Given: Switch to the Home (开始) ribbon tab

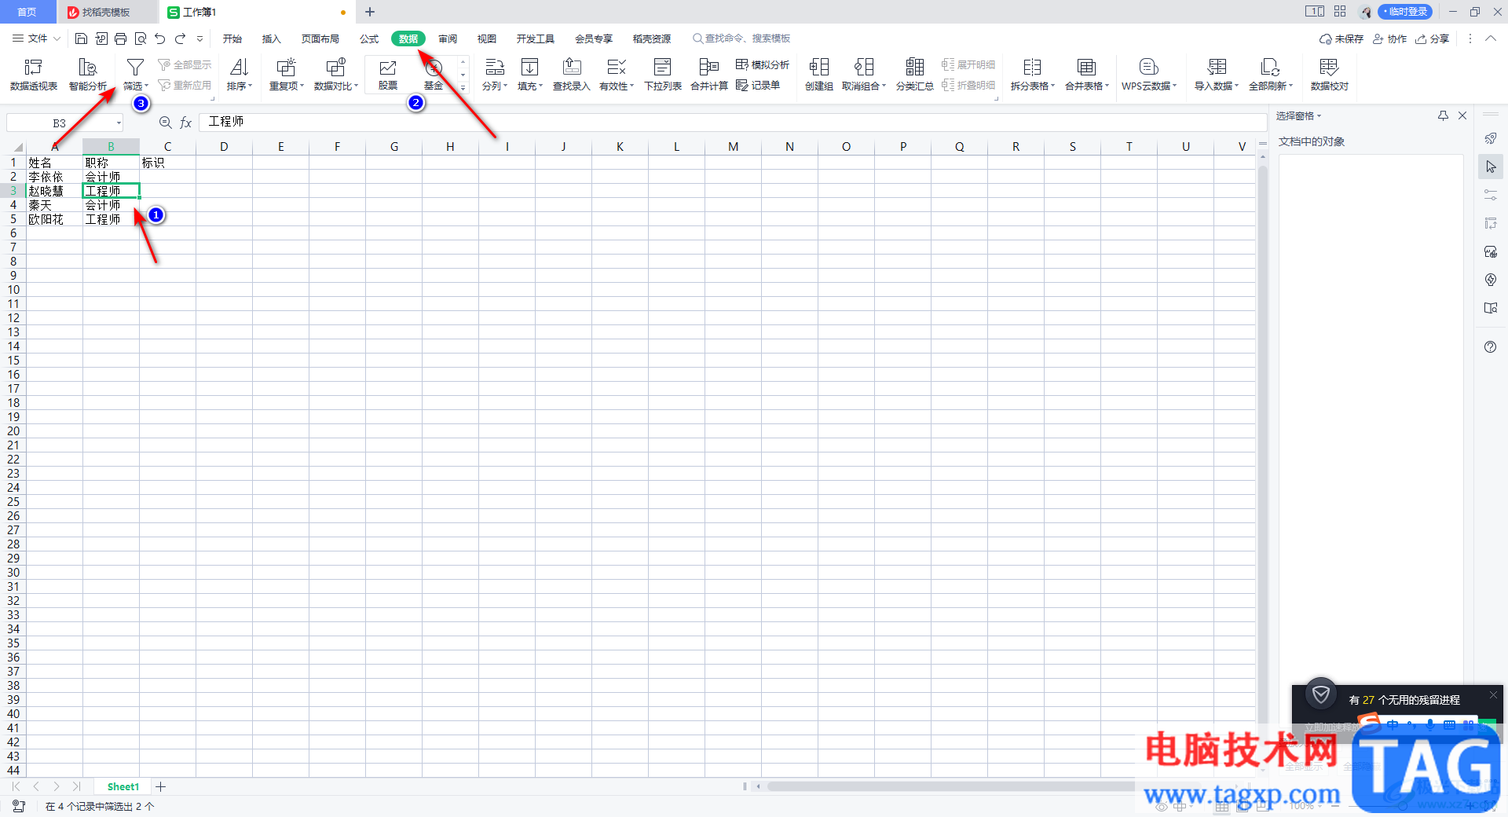Looking at the screenshot, I should [x=232, y=38].
